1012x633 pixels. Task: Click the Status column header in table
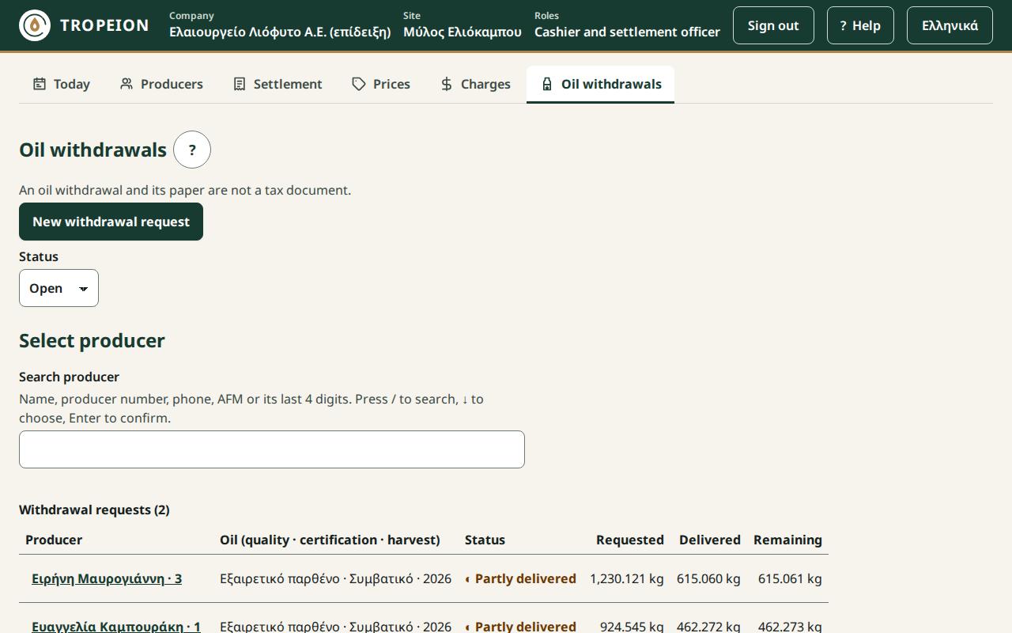click(x=485, y=540)
